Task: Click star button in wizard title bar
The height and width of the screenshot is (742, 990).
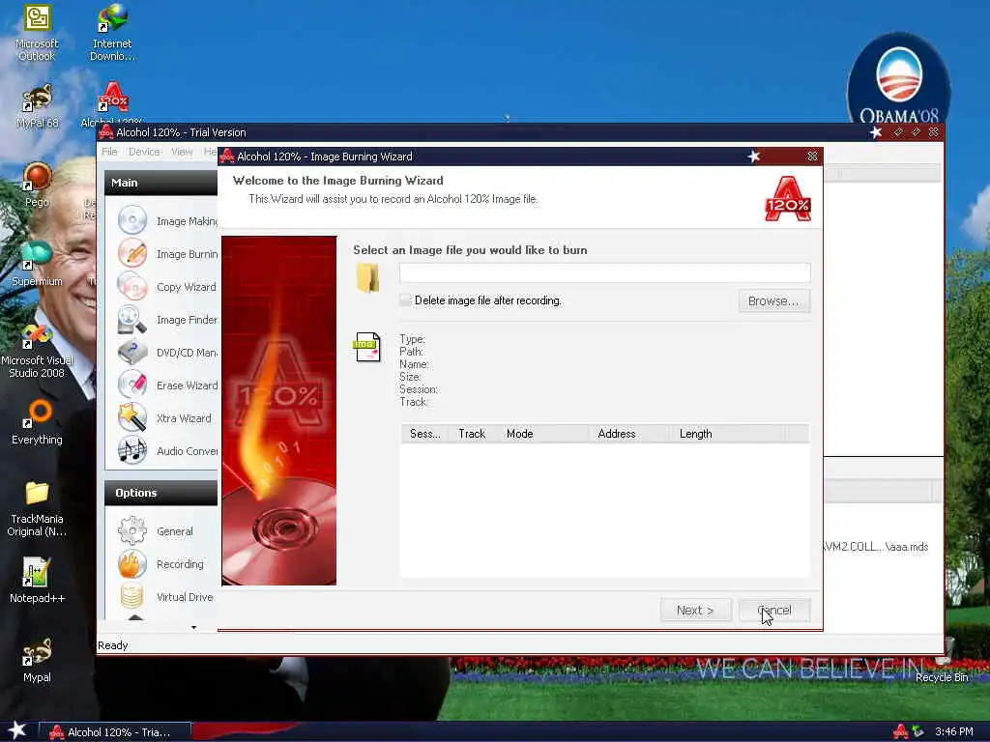Action: tap(754, 156)
